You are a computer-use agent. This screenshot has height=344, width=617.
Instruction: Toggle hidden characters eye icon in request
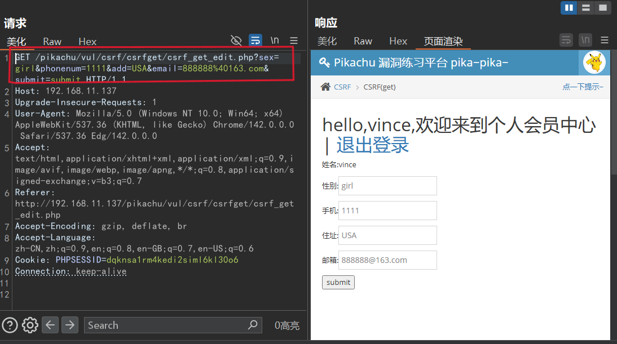[237, 41]
